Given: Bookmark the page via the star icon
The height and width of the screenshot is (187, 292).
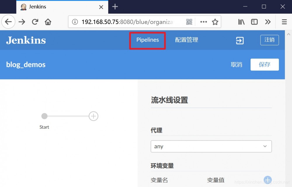Looking at the screenshot, I should point(215,22).
